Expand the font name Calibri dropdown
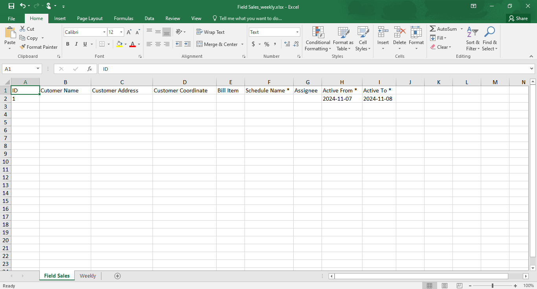This screenshot has height=289, width=537. [104, 32]
